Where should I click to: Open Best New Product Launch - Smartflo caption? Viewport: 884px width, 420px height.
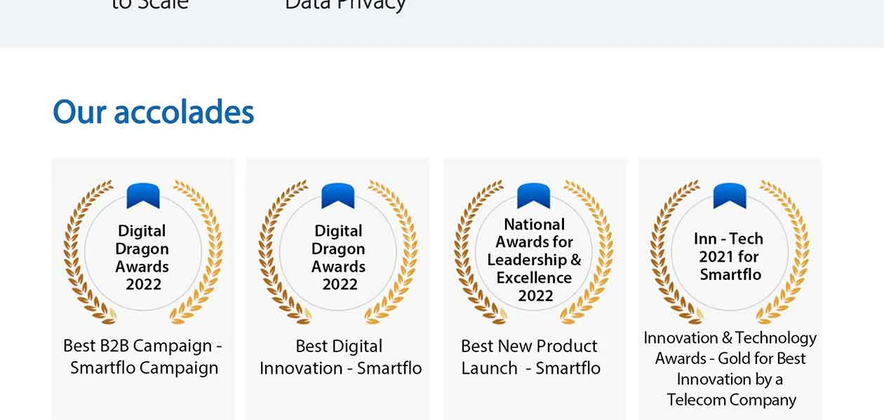coord(530,356)
